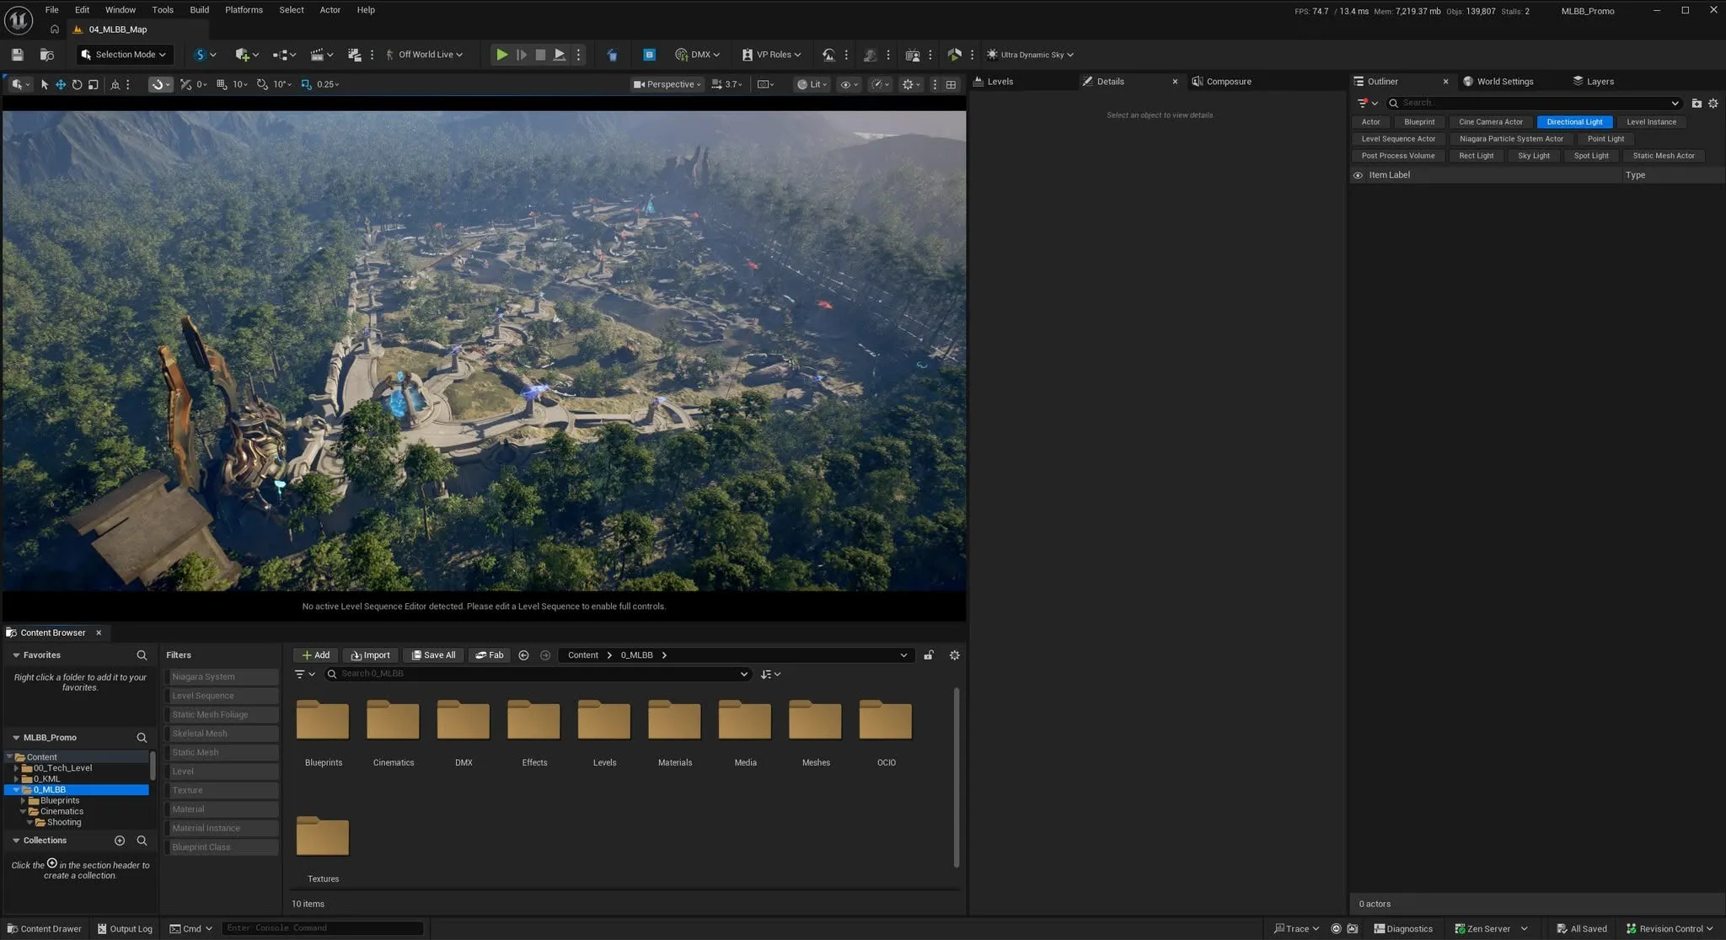Open the Revision Control dropdown

1670,929
